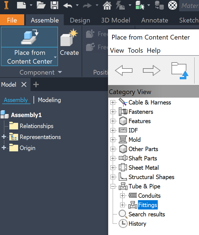Expand the Fasteners category
The width and height of the screenshot is (199, 235).
coord(113,112)
